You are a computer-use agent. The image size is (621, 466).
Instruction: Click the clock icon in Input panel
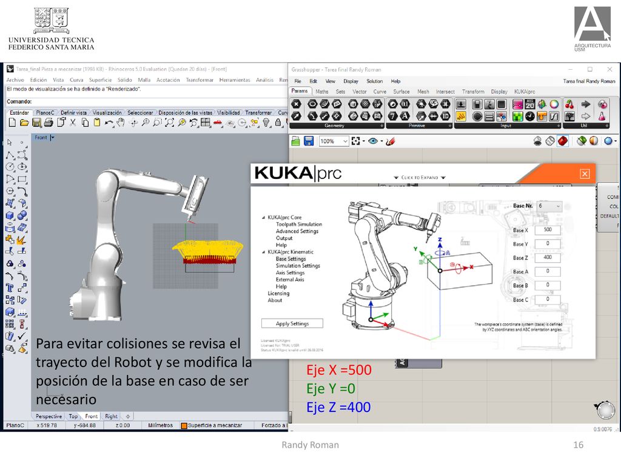click(x=529, y=116)
